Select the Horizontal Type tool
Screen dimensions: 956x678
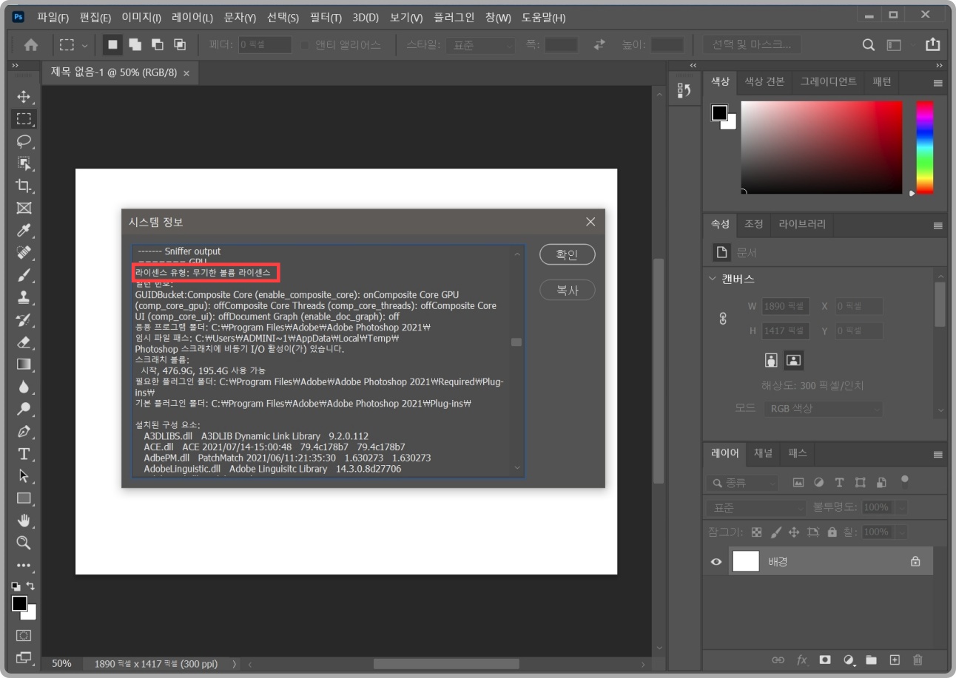point(24,453)
